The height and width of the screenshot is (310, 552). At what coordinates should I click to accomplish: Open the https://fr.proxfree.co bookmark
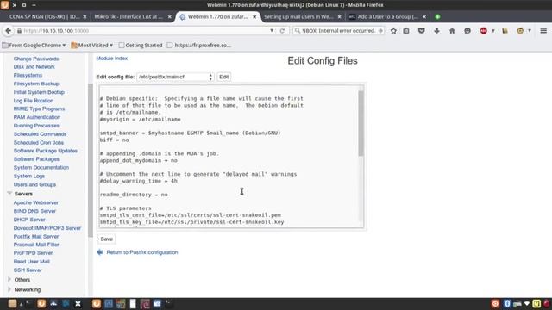199,46
